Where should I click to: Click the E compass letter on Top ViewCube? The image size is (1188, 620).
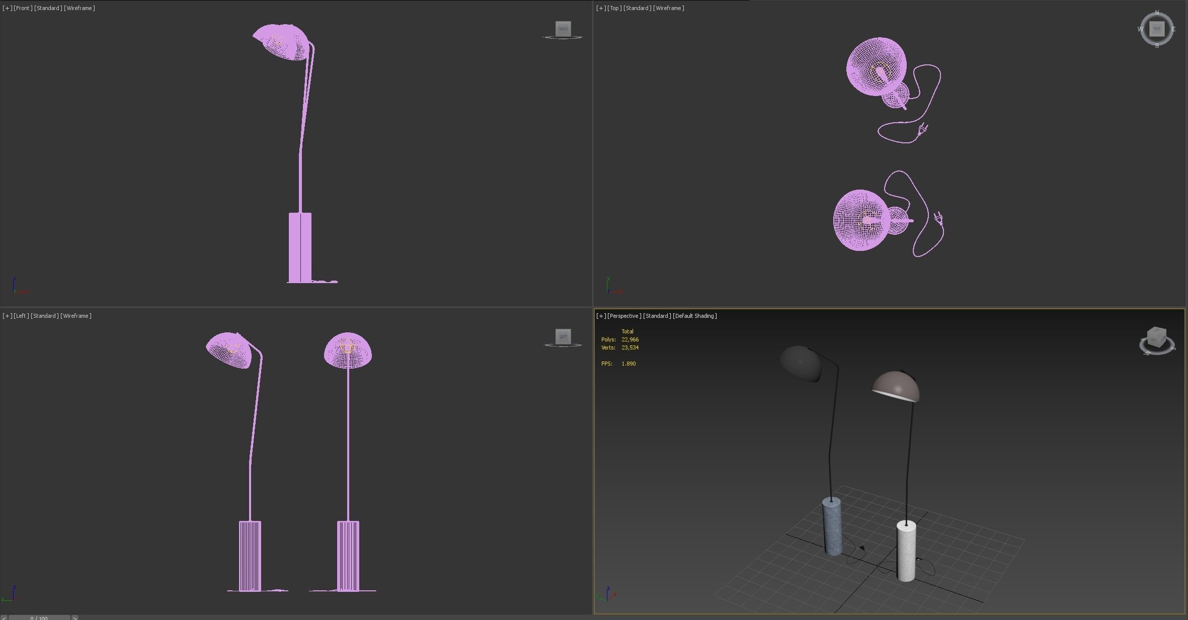(x=1173, y=29)
